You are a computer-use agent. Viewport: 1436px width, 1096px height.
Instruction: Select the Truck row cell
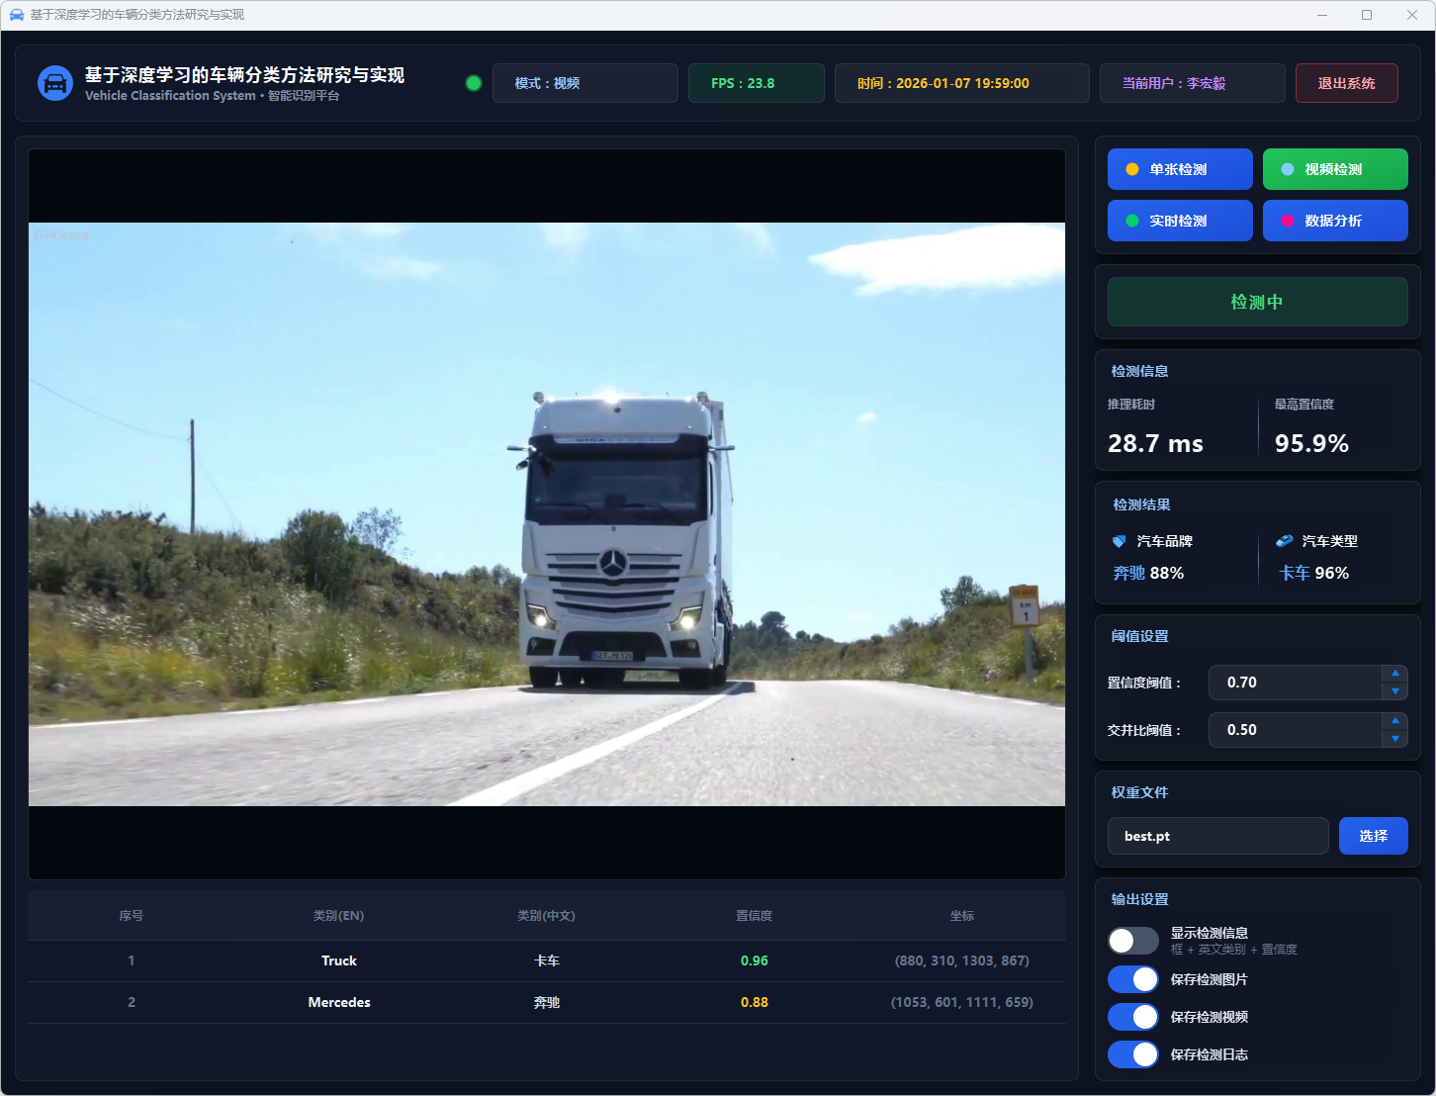coord(339,960)
